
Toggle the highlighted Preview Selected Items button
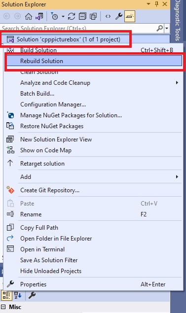pyautogui.click(x=130, y=16)
